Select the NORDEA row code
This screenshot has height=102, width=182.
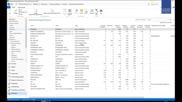[x=33, y=63]
